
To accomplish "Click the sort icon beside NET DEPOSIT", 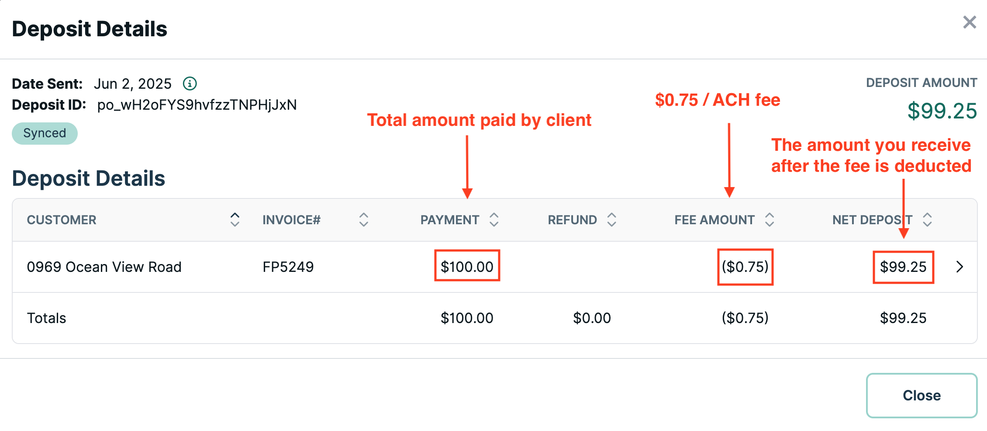I will pos(927,220).
